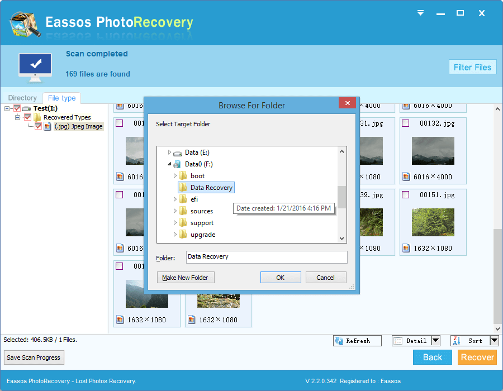
Task: Click the boot folder icon
Action: click(x=183, y=175)
